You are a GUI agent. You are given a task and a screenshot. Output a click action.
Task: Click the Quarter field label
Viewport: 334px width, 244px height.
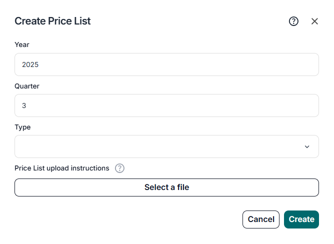(x=27, y=86)
